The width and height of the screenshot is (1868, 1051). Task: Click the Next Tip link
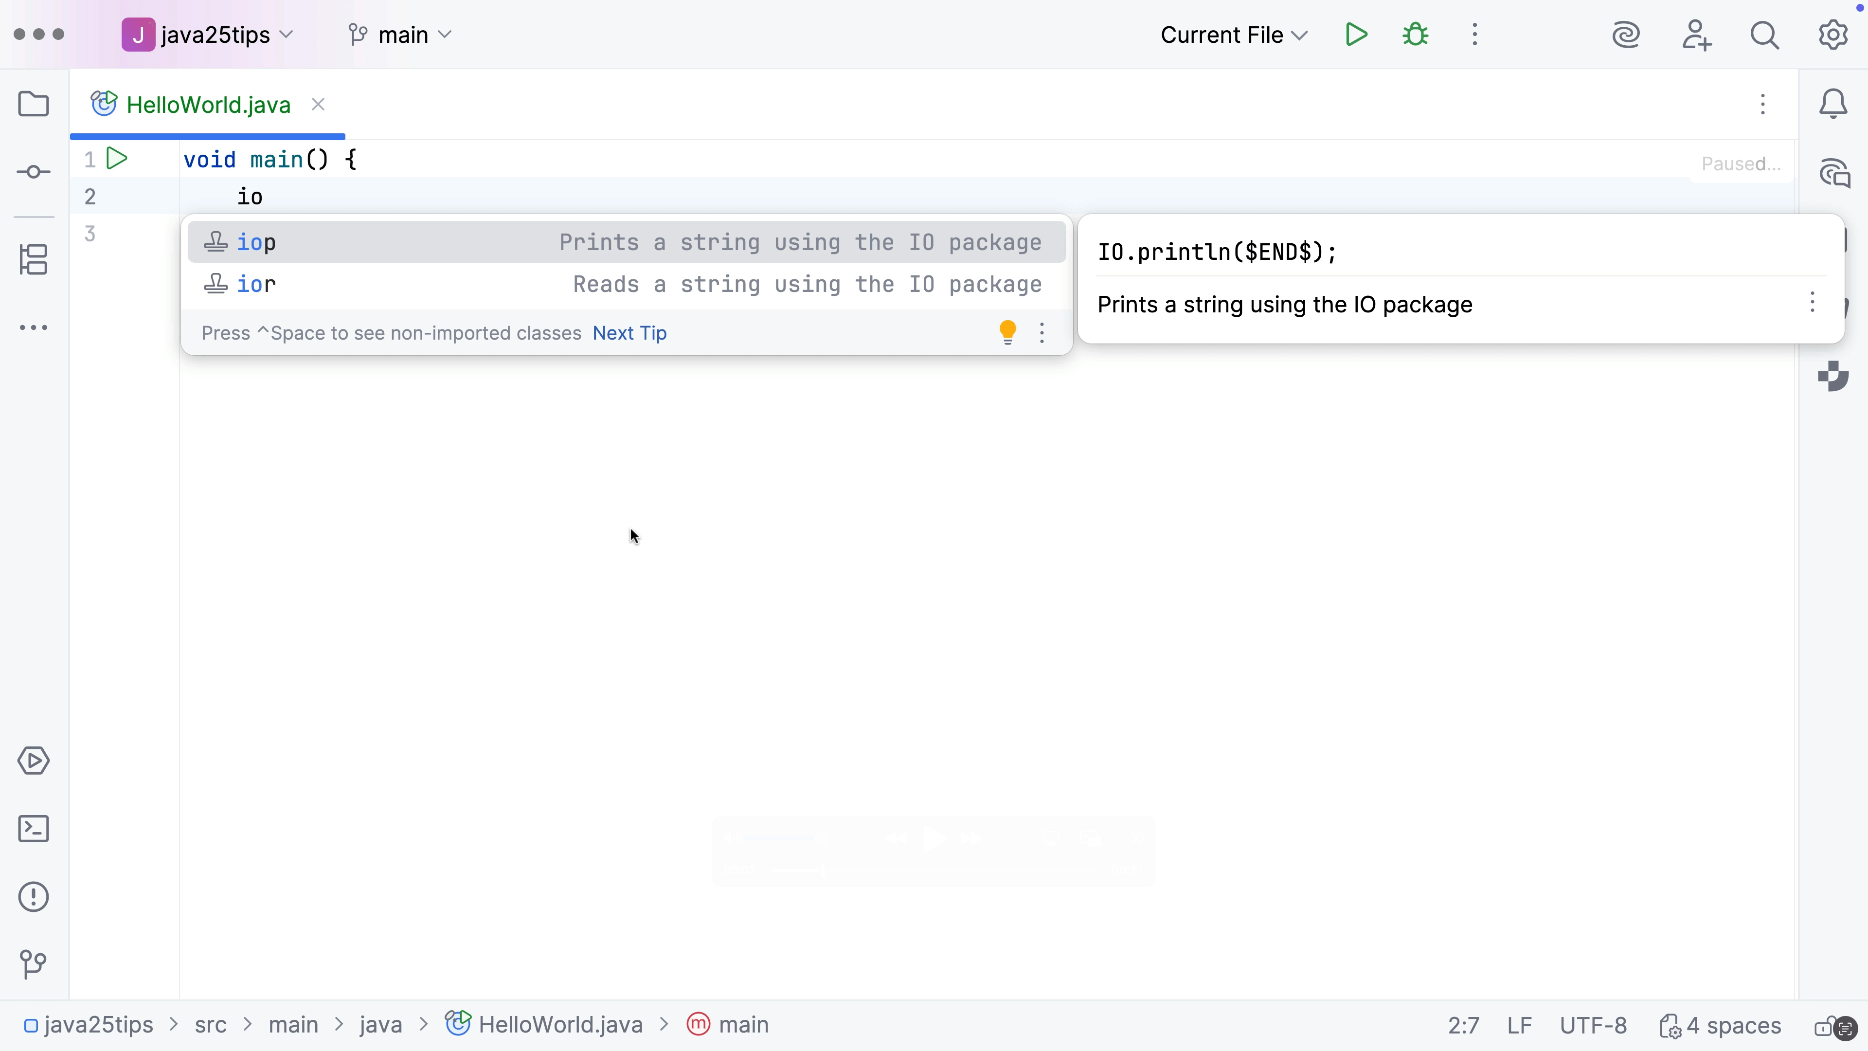[629, 333]
